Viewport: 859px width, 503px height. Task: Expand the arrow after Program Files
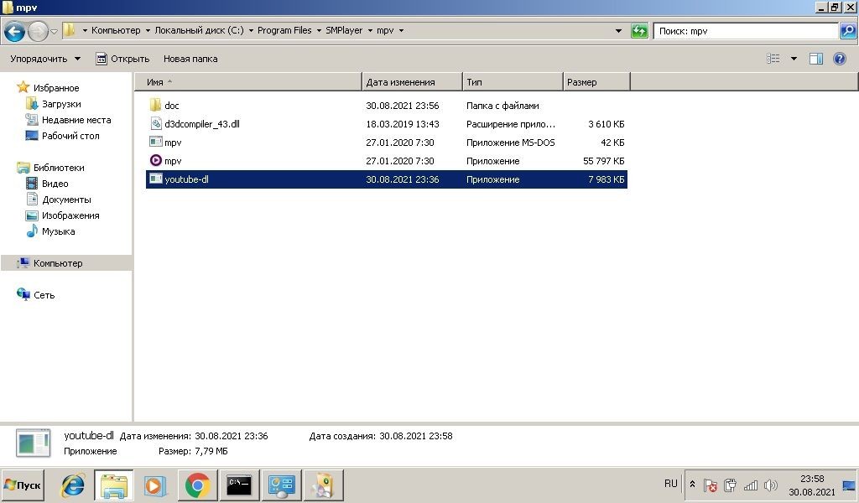click(319, 31)
